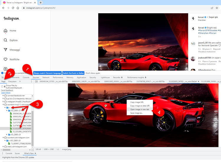Open a new browser tab with plus
Screen dimensions: 221x162
tap(41, 3)
